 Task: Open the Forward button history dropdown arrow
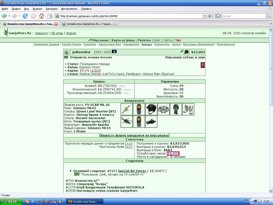click(20, 16)
